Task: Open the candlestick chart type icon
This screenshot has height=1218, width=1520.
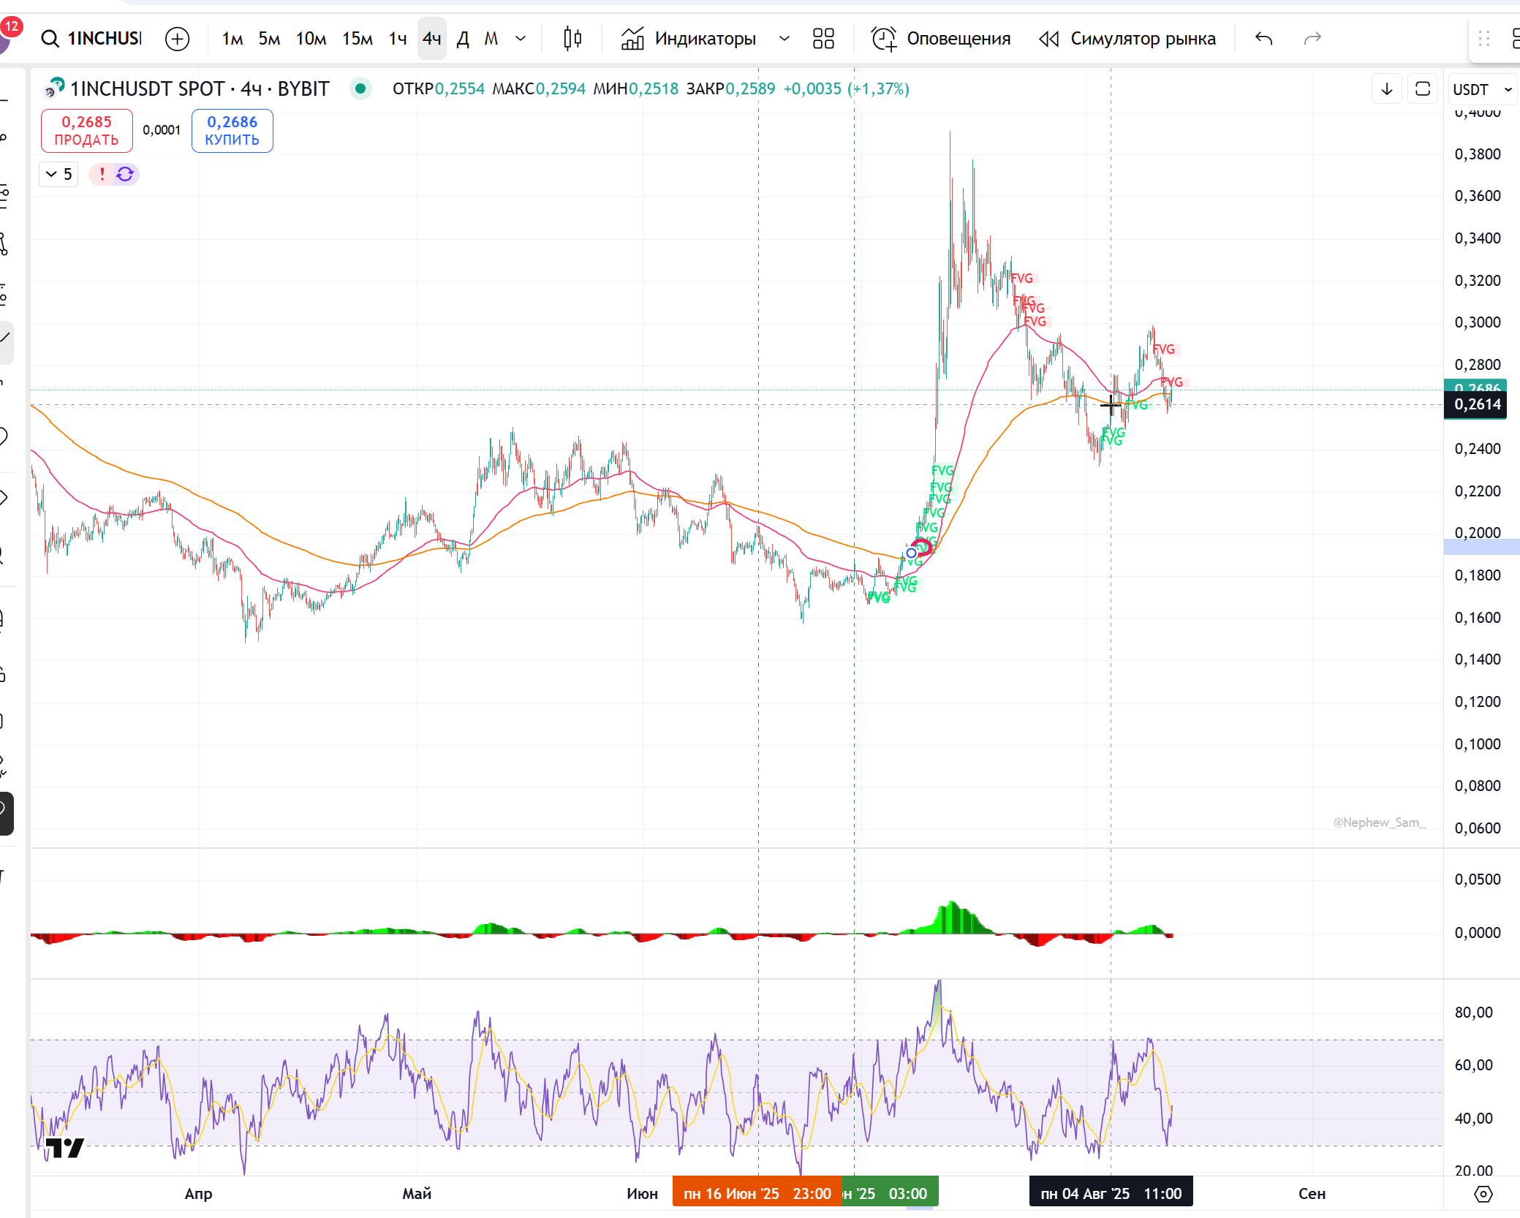Action: (572, 38)
